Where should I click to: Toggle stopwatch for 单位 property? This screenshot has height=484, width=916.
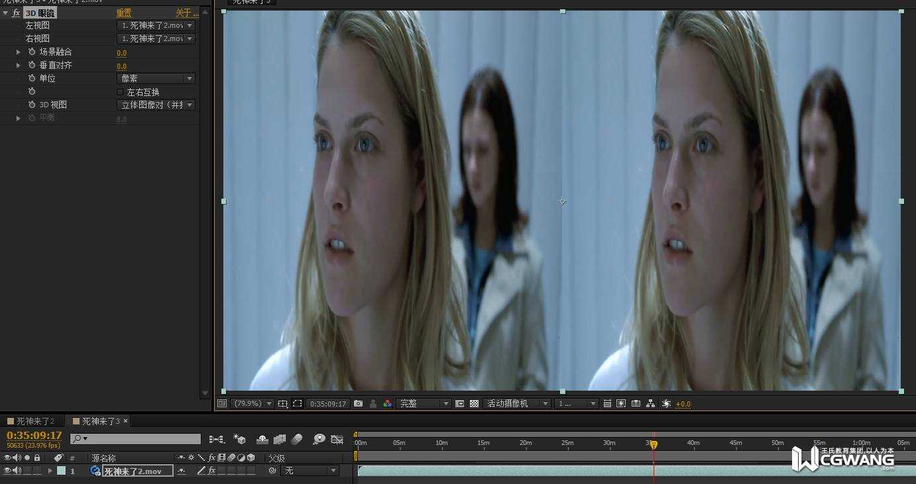click(x=32, y=78)
